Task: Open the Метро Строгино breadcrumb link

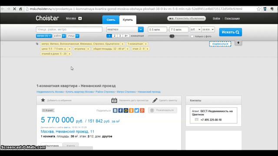Action: pyautogui.click(x=126, y=92)
